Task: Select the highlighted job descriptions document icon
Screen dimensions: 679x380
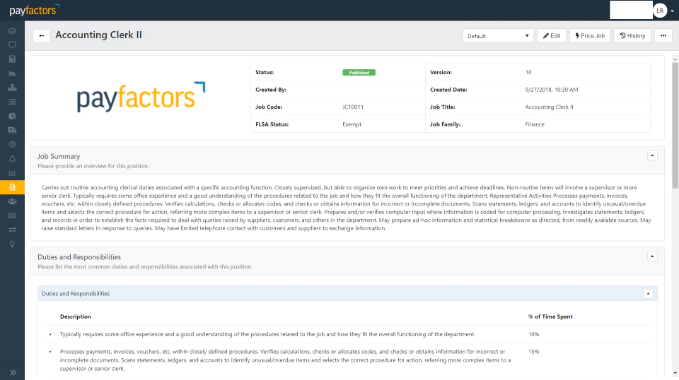Action: click(x=12, y=187)
